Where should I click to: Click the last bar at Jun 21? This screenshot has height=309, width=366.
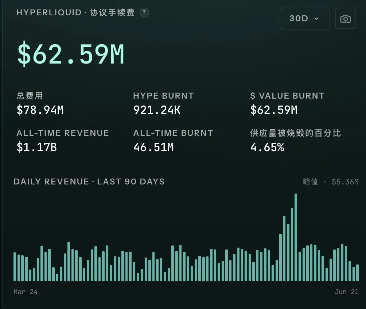[x=357, y=273]
